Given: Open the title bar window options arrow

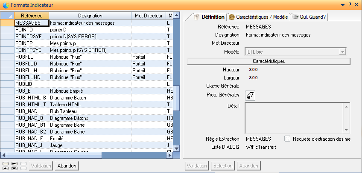Looking at the screenshot, I should click(342, 4).
